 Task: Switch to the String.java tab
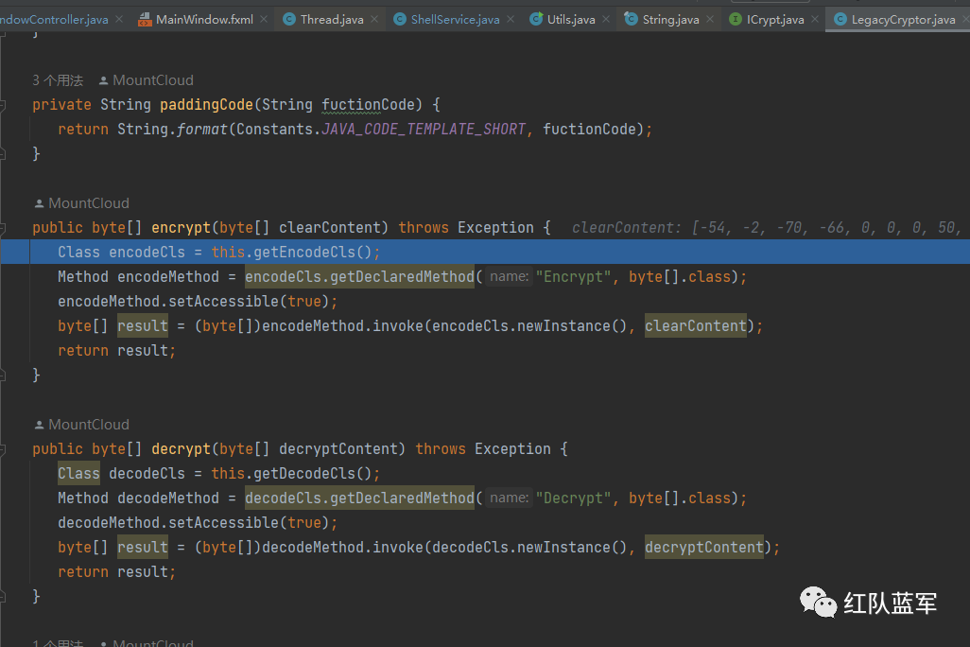pyautogui.click(x=670, y=19)
